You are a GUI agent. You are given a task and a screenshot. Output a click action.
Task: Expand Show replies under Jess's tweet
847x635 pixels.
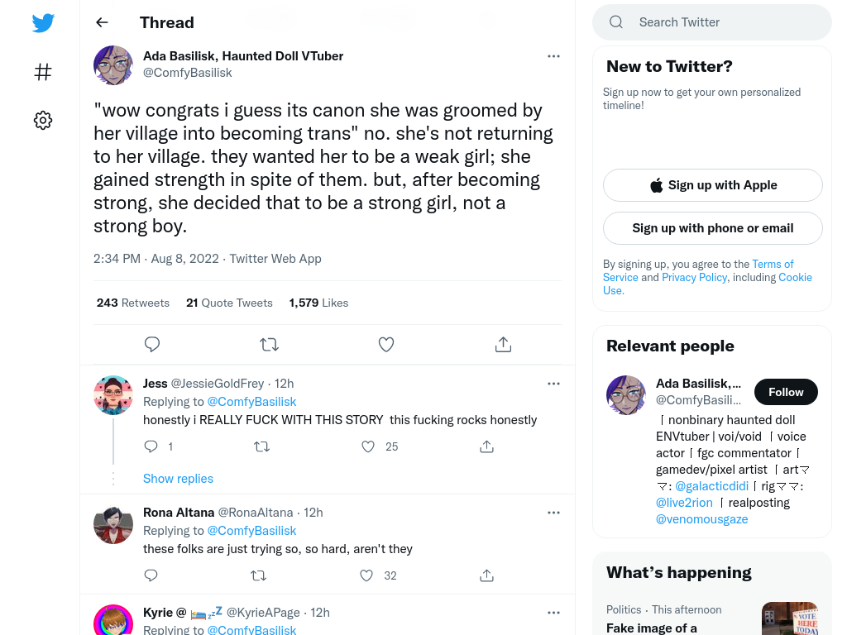click(x=179, y=479)
